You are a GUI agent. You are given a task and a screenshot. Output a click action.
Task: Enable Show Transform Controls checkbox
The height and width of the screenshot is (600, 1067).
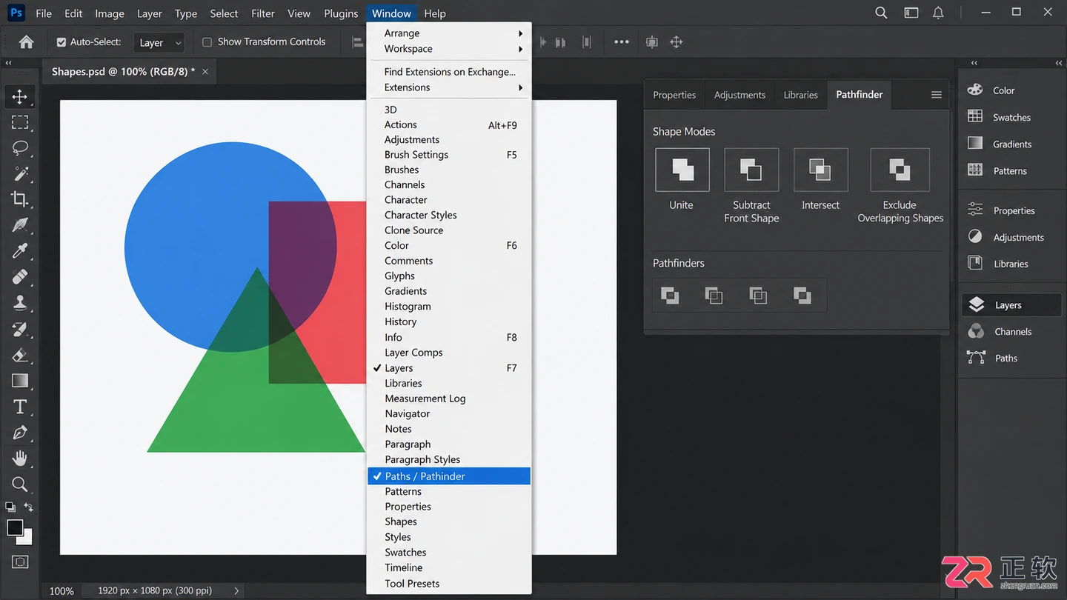pyautogui.click(x=207, y=42)
